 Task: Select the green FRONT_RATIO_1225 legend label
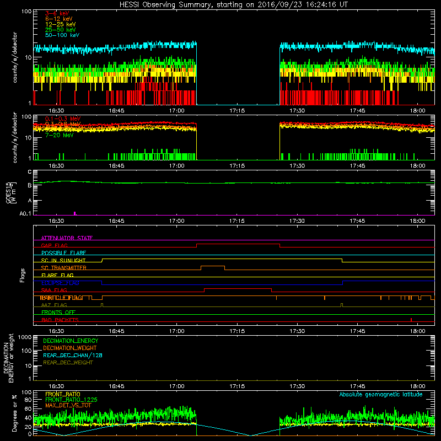(71, 400)
